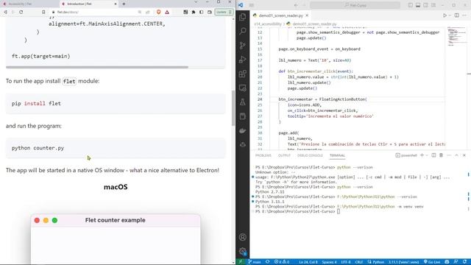Click the Brave Rewards triangle icon
Image resolution: width=471 pixels, height=265 pixels.
coord(167,12)
